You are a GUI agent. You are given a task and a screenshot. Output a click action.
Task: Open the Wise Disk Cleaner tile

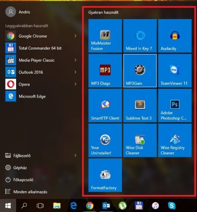[140, 140]
